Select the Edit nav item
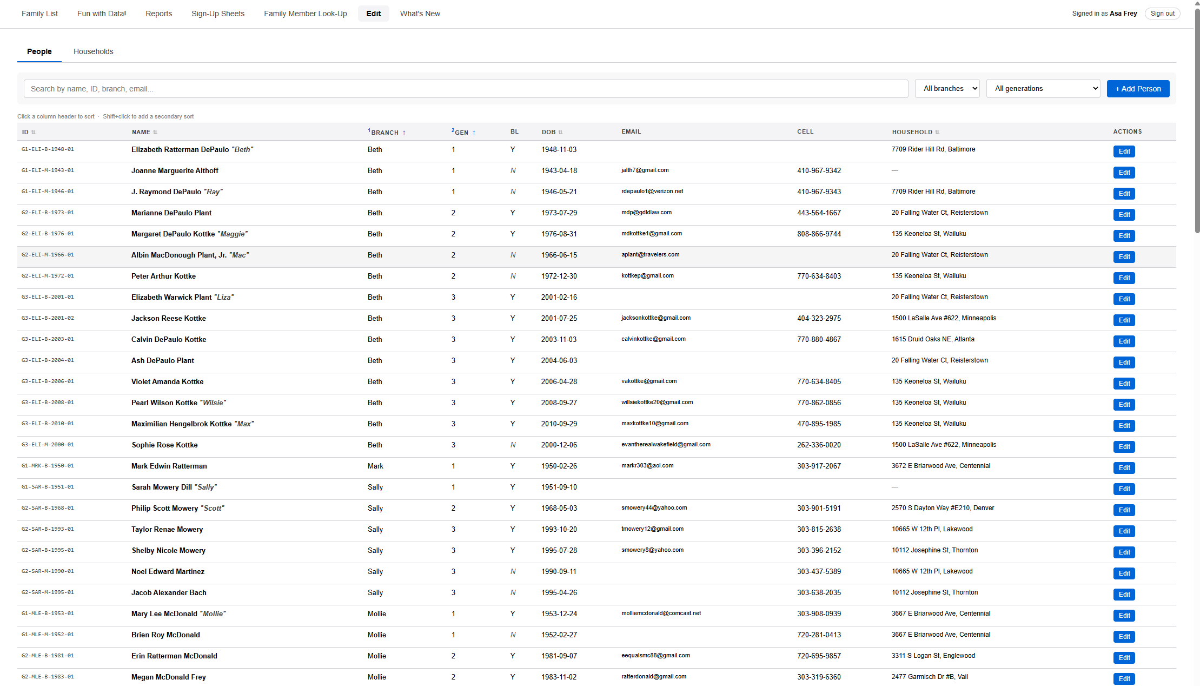Screen dimensions: 1200x686 coord(373,14)
